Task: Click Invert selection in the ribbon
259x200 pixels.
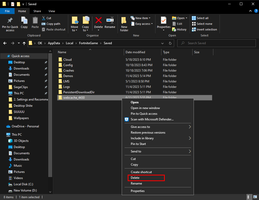Action: pos(204,29)
